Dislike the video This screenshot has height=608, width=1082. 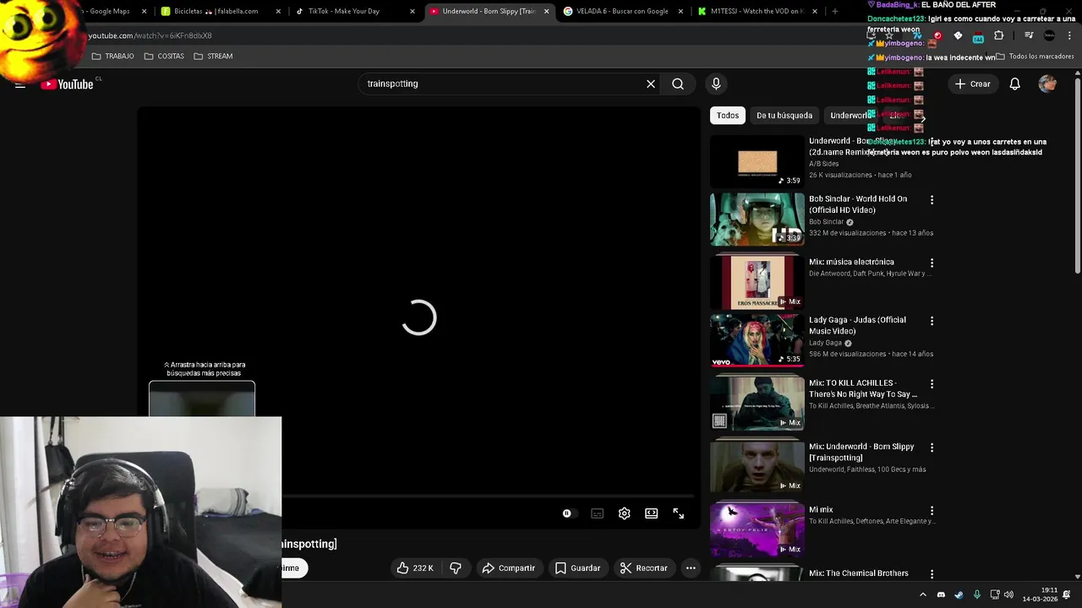(x=456, y=568)
